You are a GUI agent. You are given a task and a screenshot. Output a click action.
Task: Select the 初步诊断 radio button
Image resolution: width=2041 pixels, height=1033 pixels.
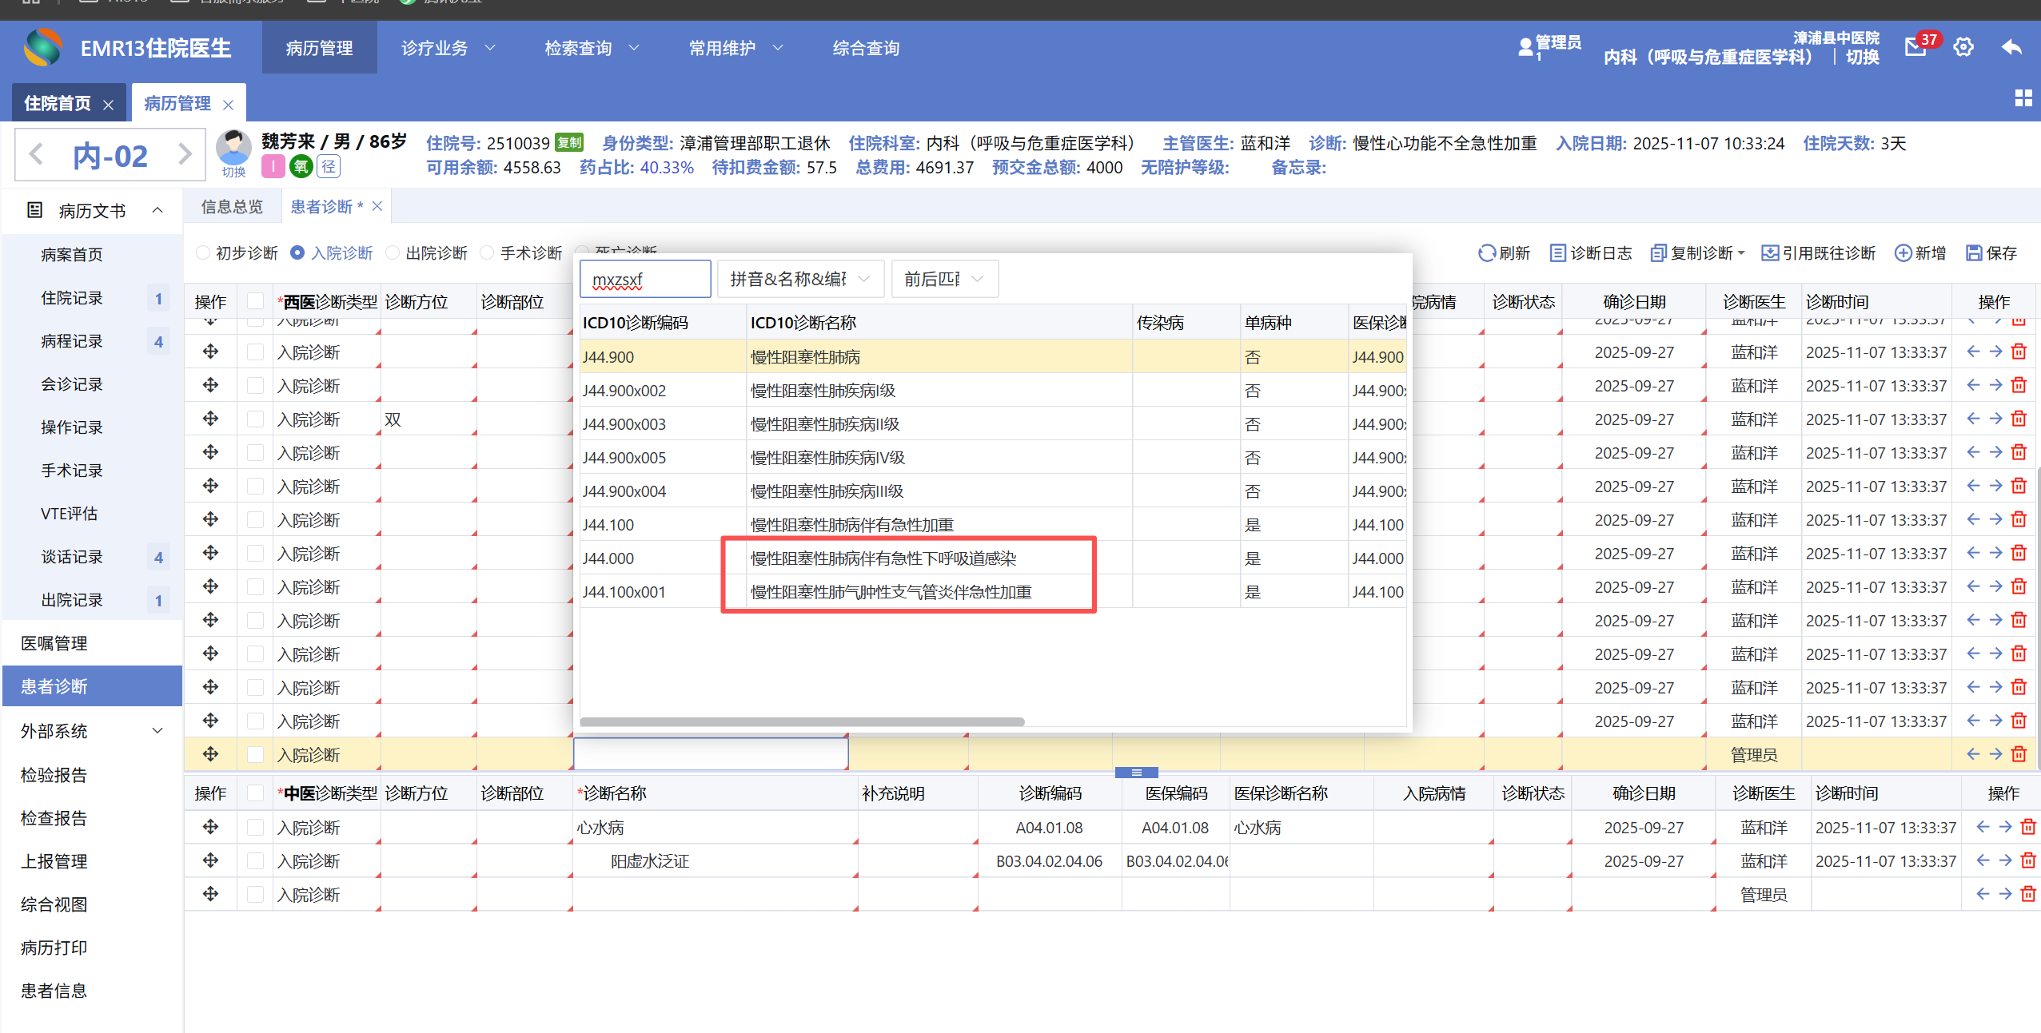(203, 253)
